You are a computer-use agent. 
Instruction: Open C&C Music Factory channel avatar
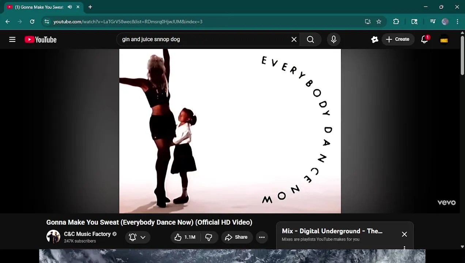pyautogui.click(x=53, y=237)
